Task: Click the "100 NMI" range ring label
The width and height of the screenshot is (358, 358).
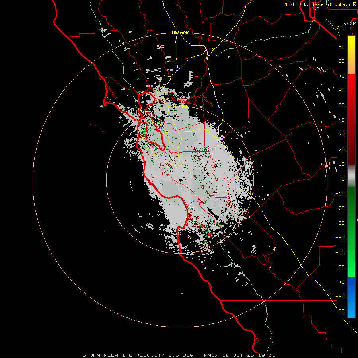Action: tap(180, 33)
